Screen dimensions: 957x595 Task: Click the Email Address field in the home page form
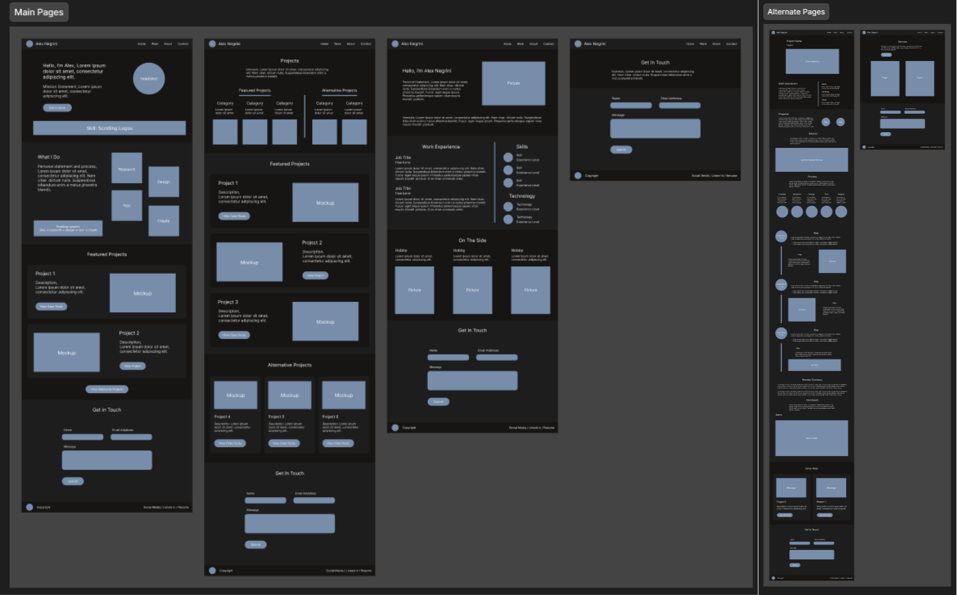(131, 437)
